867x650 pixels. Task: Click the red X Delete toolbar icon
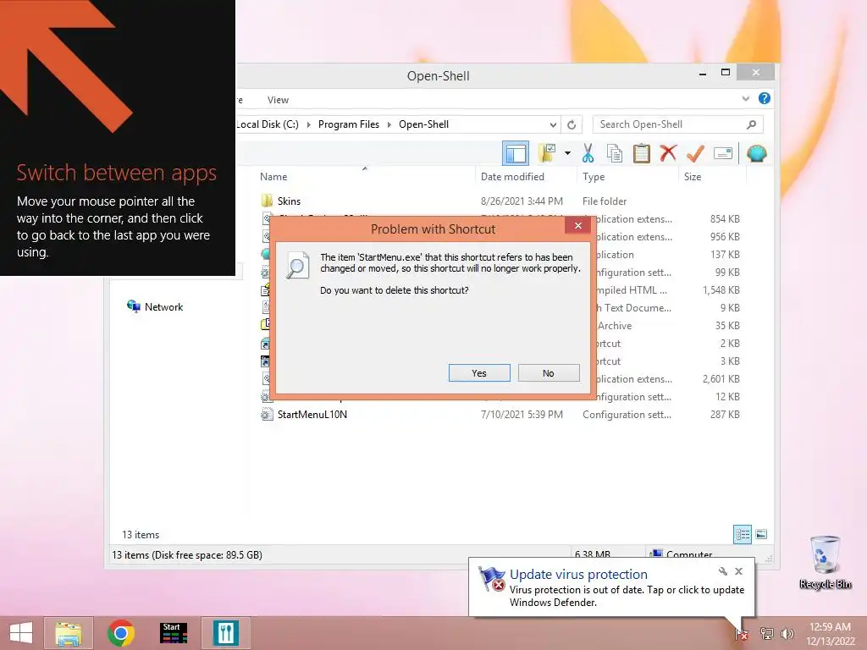pos(668,153)
